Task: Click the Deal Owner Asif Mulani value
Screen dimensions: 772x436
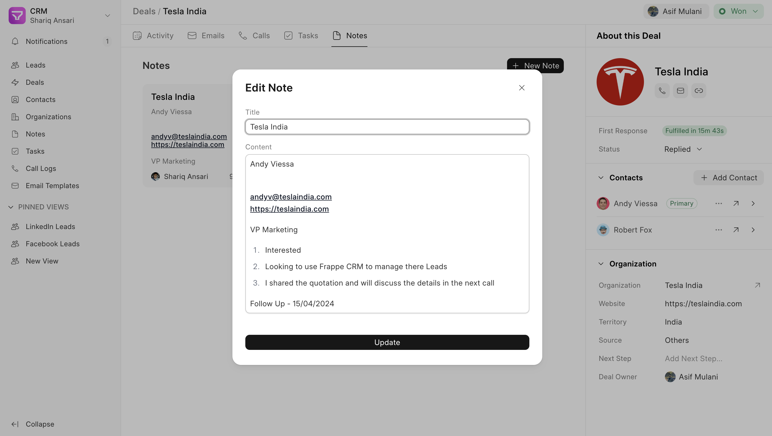Action: [x=691, y=377]
